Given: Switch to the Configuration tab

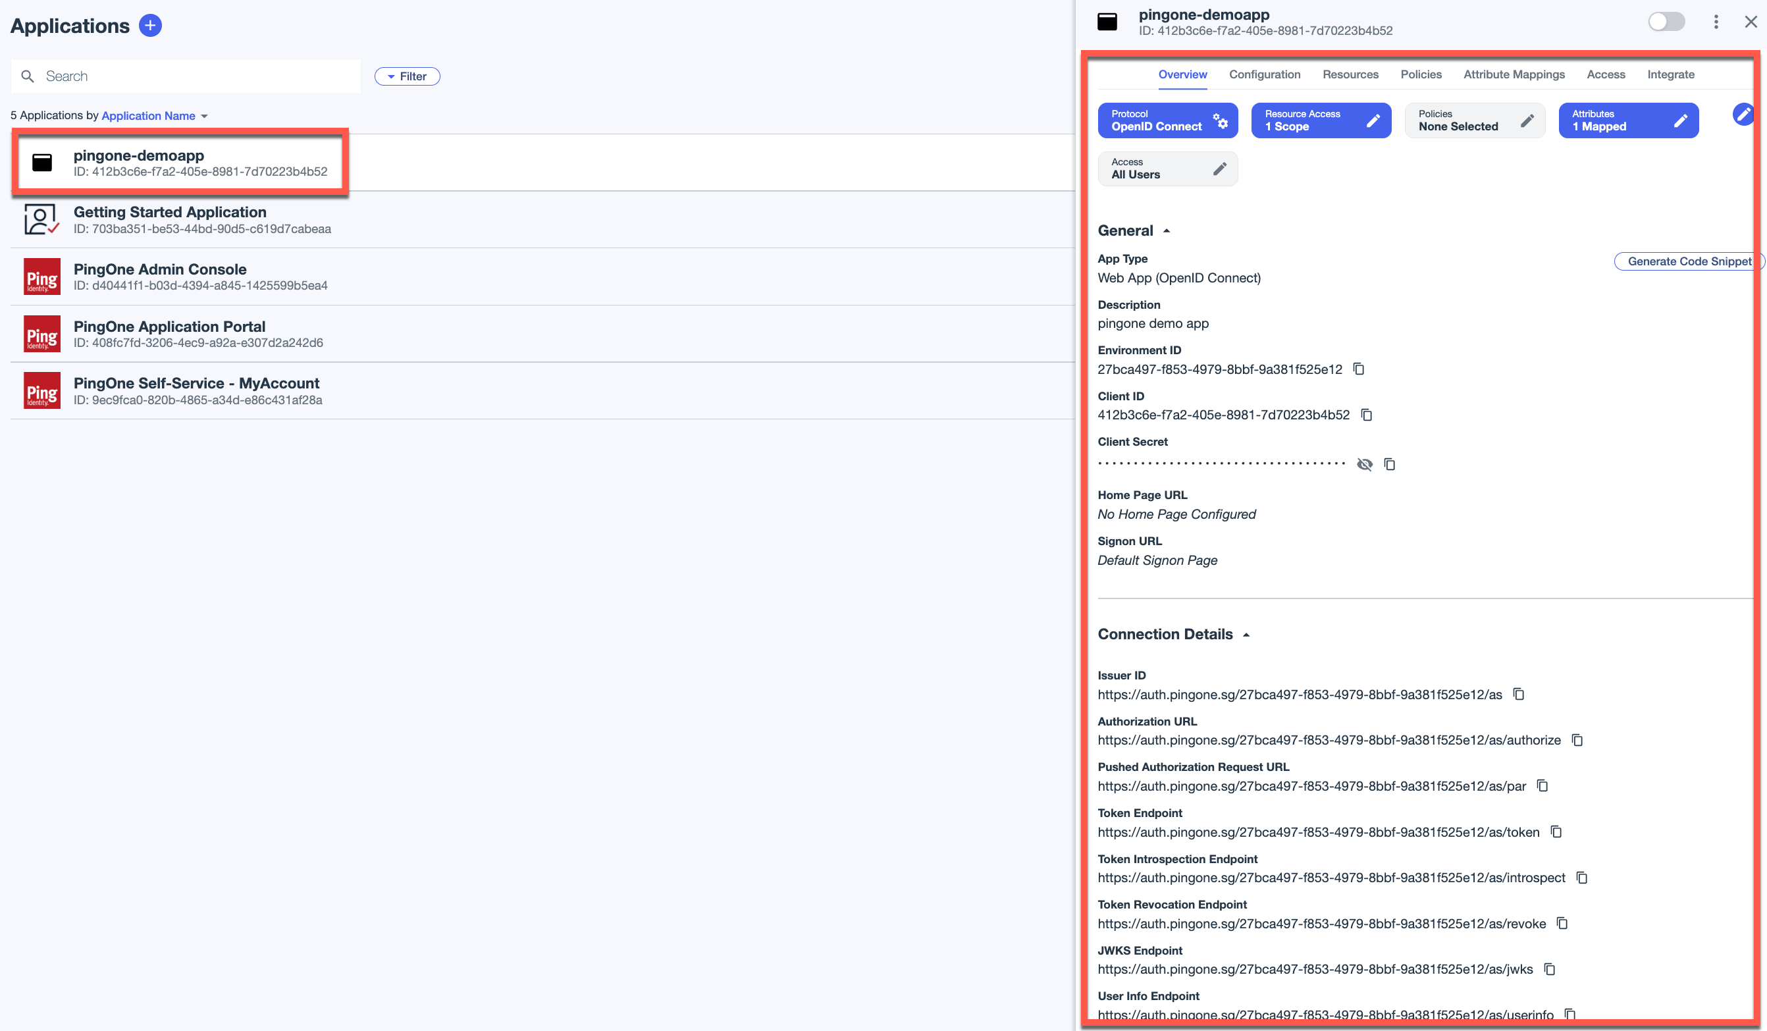Looking at the screenshot, I should [1264, 74].
